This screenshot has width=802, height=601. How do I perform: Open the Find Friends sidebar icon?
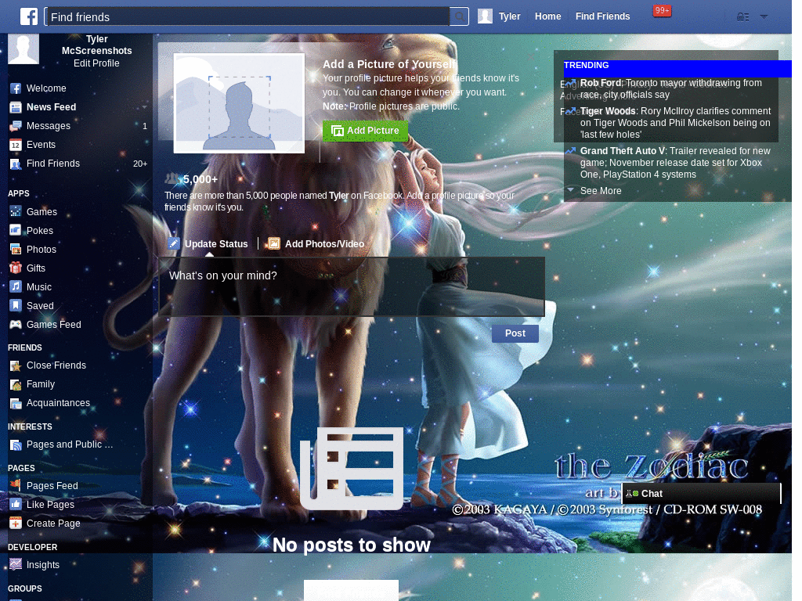point(16,164)
